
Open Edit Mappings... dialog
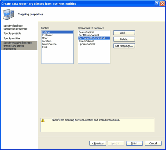point(124,46)
